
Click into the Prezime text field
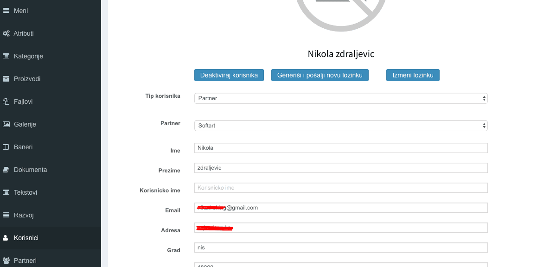tap(341, 168)
